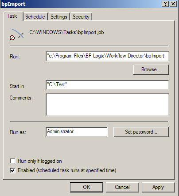This screenshot has height=196, width=179.
Task: Focus the Start in path field
Action: point(107,85)
